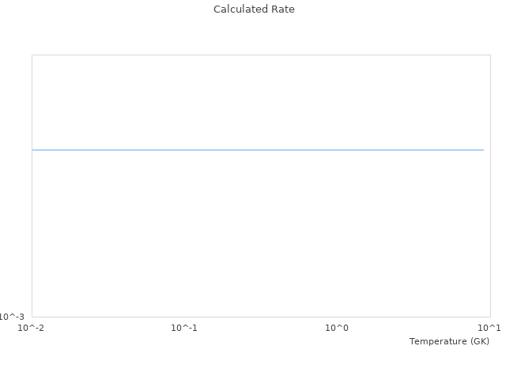
Task: Click where the data line meets the left axis
Action: coord(32,150)
